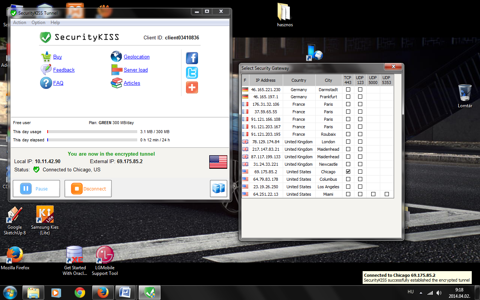The image size is (480, 300).
Task: Check TCP 443 for London 78.129.174.84
Action: [x=348, y=142]
